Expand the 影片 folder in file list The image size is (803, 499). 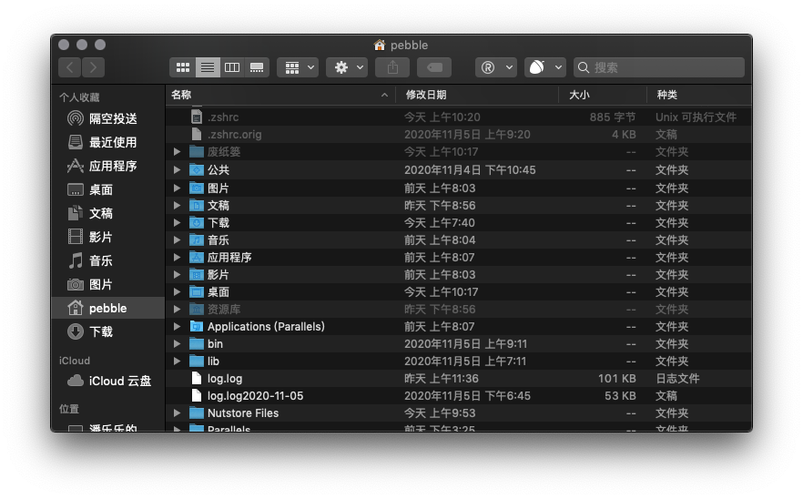coord(177,275)
